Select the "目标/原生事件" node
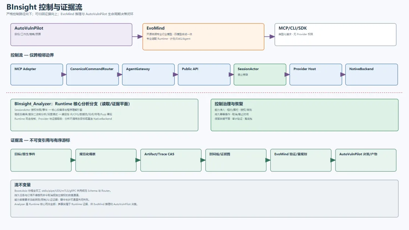This screenshot has height=230, width=409. pyautogui.click(x=41, y=160)
